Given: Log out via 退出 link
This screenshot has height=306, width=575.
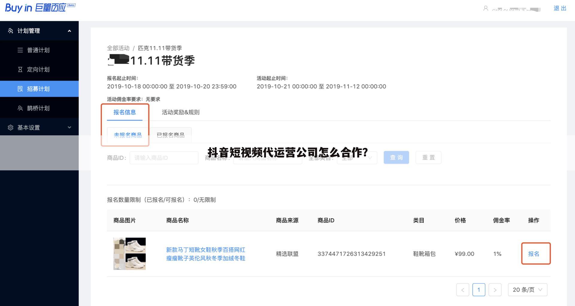Looking at the screenshot, I should [560, 8].
